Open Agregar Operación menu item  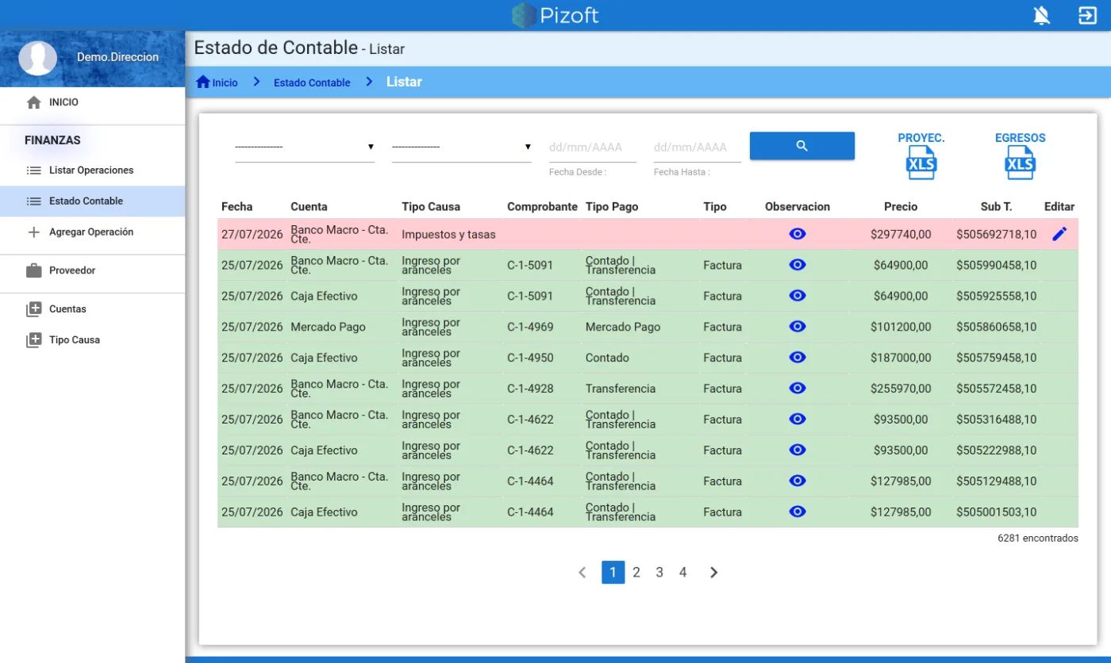[92, 232]
